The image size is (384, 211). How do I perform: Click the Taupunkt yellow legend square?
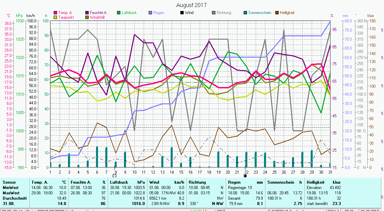coord(55,17)
